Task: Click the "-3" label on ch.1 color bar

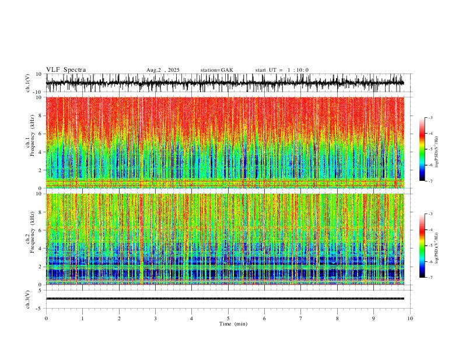Action: pyautogui.click(x=430, y=117)
